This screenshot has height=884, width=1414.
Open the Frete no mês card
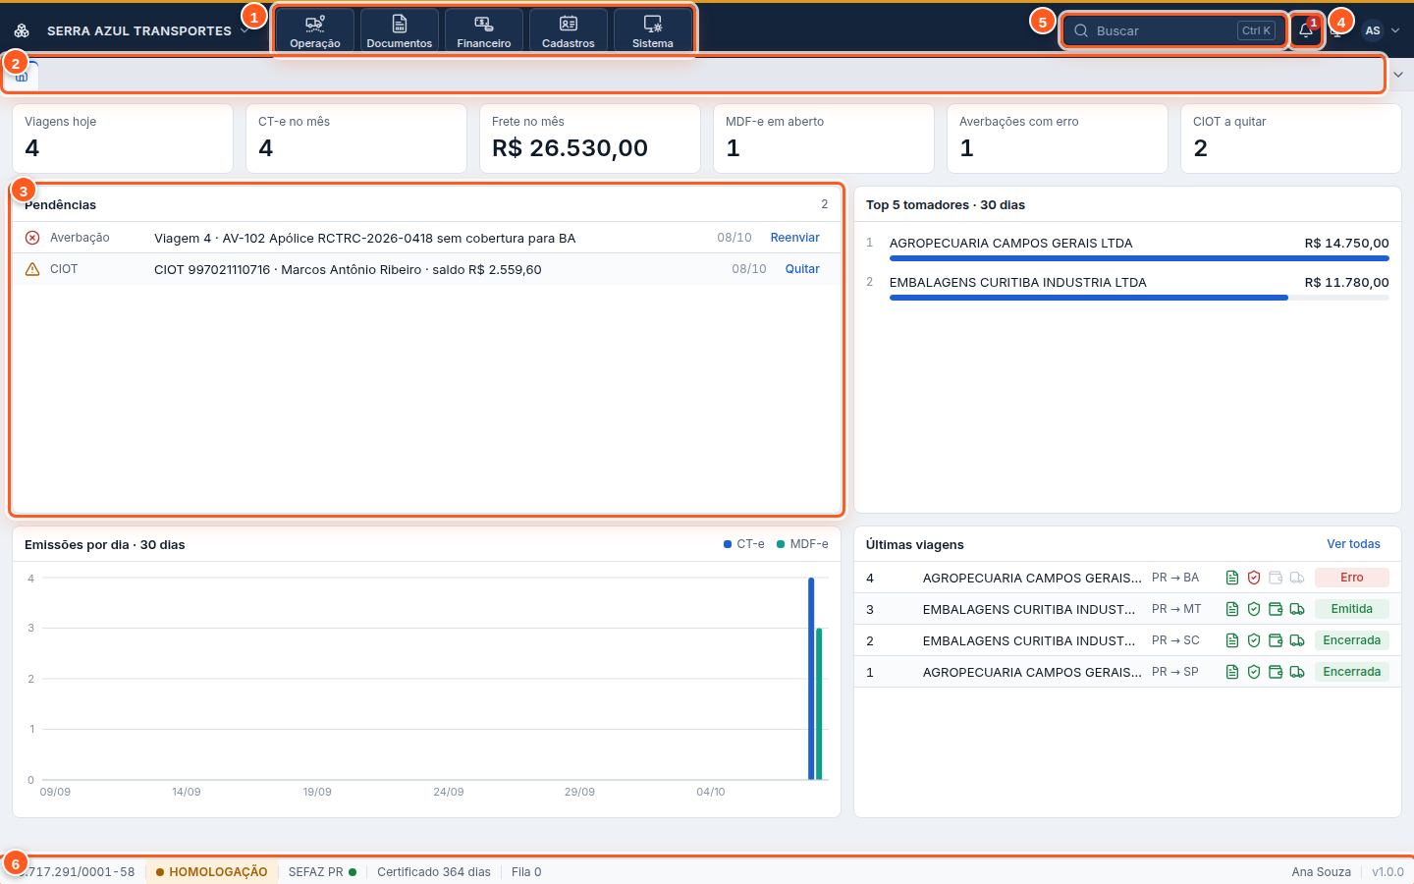point(589,138)
